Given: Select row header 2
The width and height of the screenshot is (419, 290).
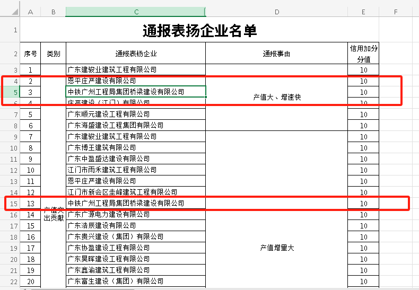Looking at the screenshot, I should (10, 54).
